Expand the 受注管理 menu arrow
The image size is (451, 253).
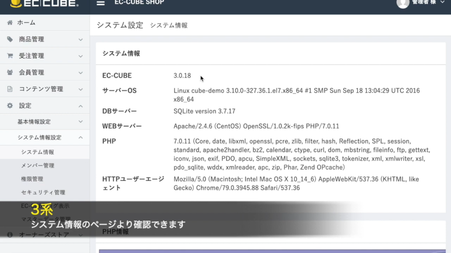tap(81, 56)
